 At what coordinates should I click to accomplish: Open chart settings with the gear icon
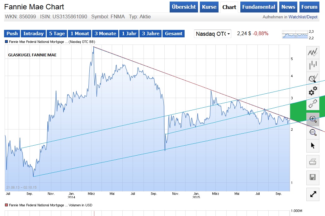[313, 91]
